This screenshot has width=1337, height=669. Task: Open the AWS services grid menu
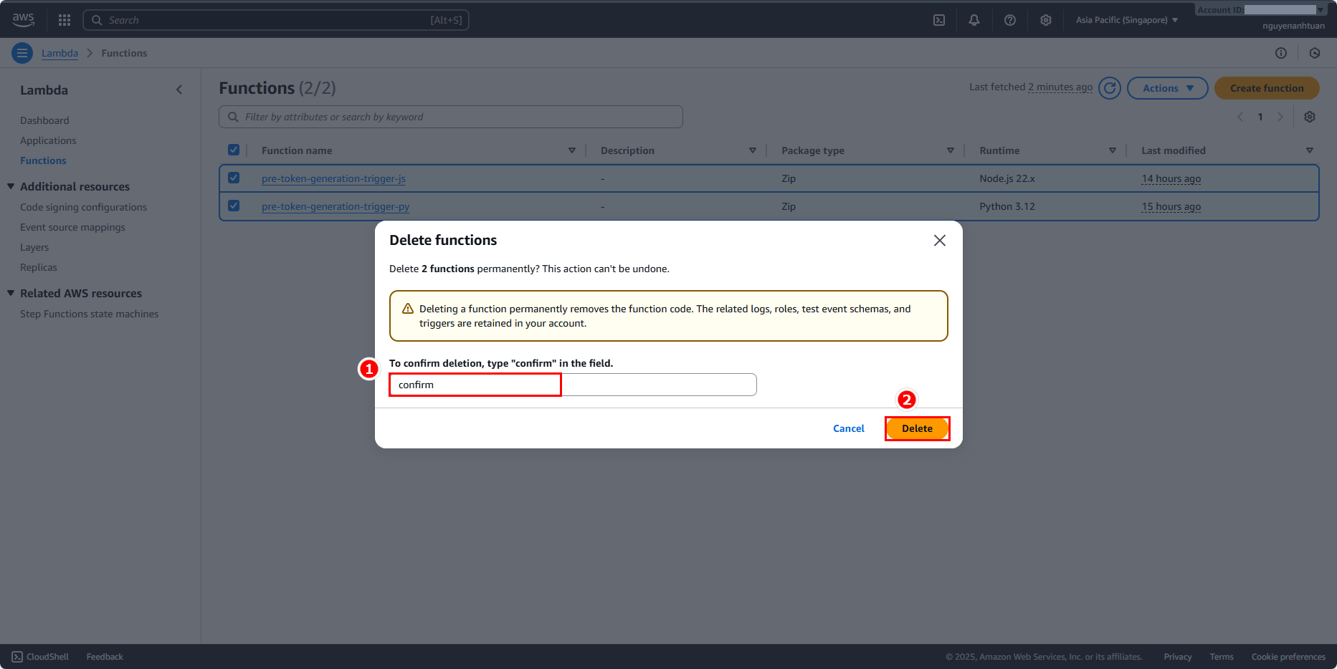[65, 20]
